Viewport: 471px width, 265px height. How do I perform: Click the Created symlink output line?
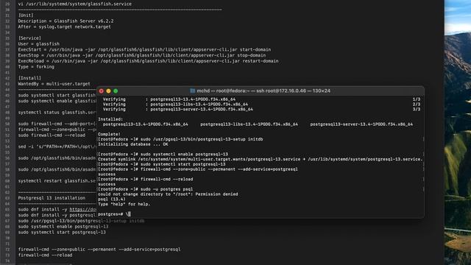coord(260,159)
